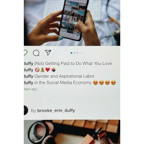Tap the red heart emoji
The image size is (144, 144).
coord(48,70)
